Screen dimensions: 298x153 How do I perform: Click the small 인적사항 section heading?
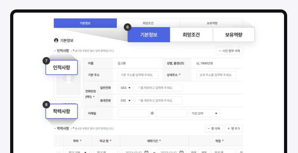click(x=63, y=51)
